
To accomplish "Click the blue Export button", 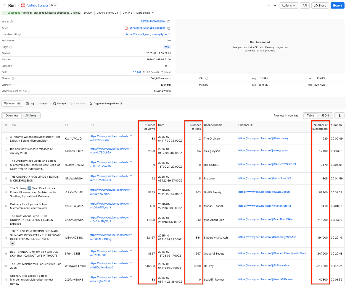I will [x=337, y=5].
